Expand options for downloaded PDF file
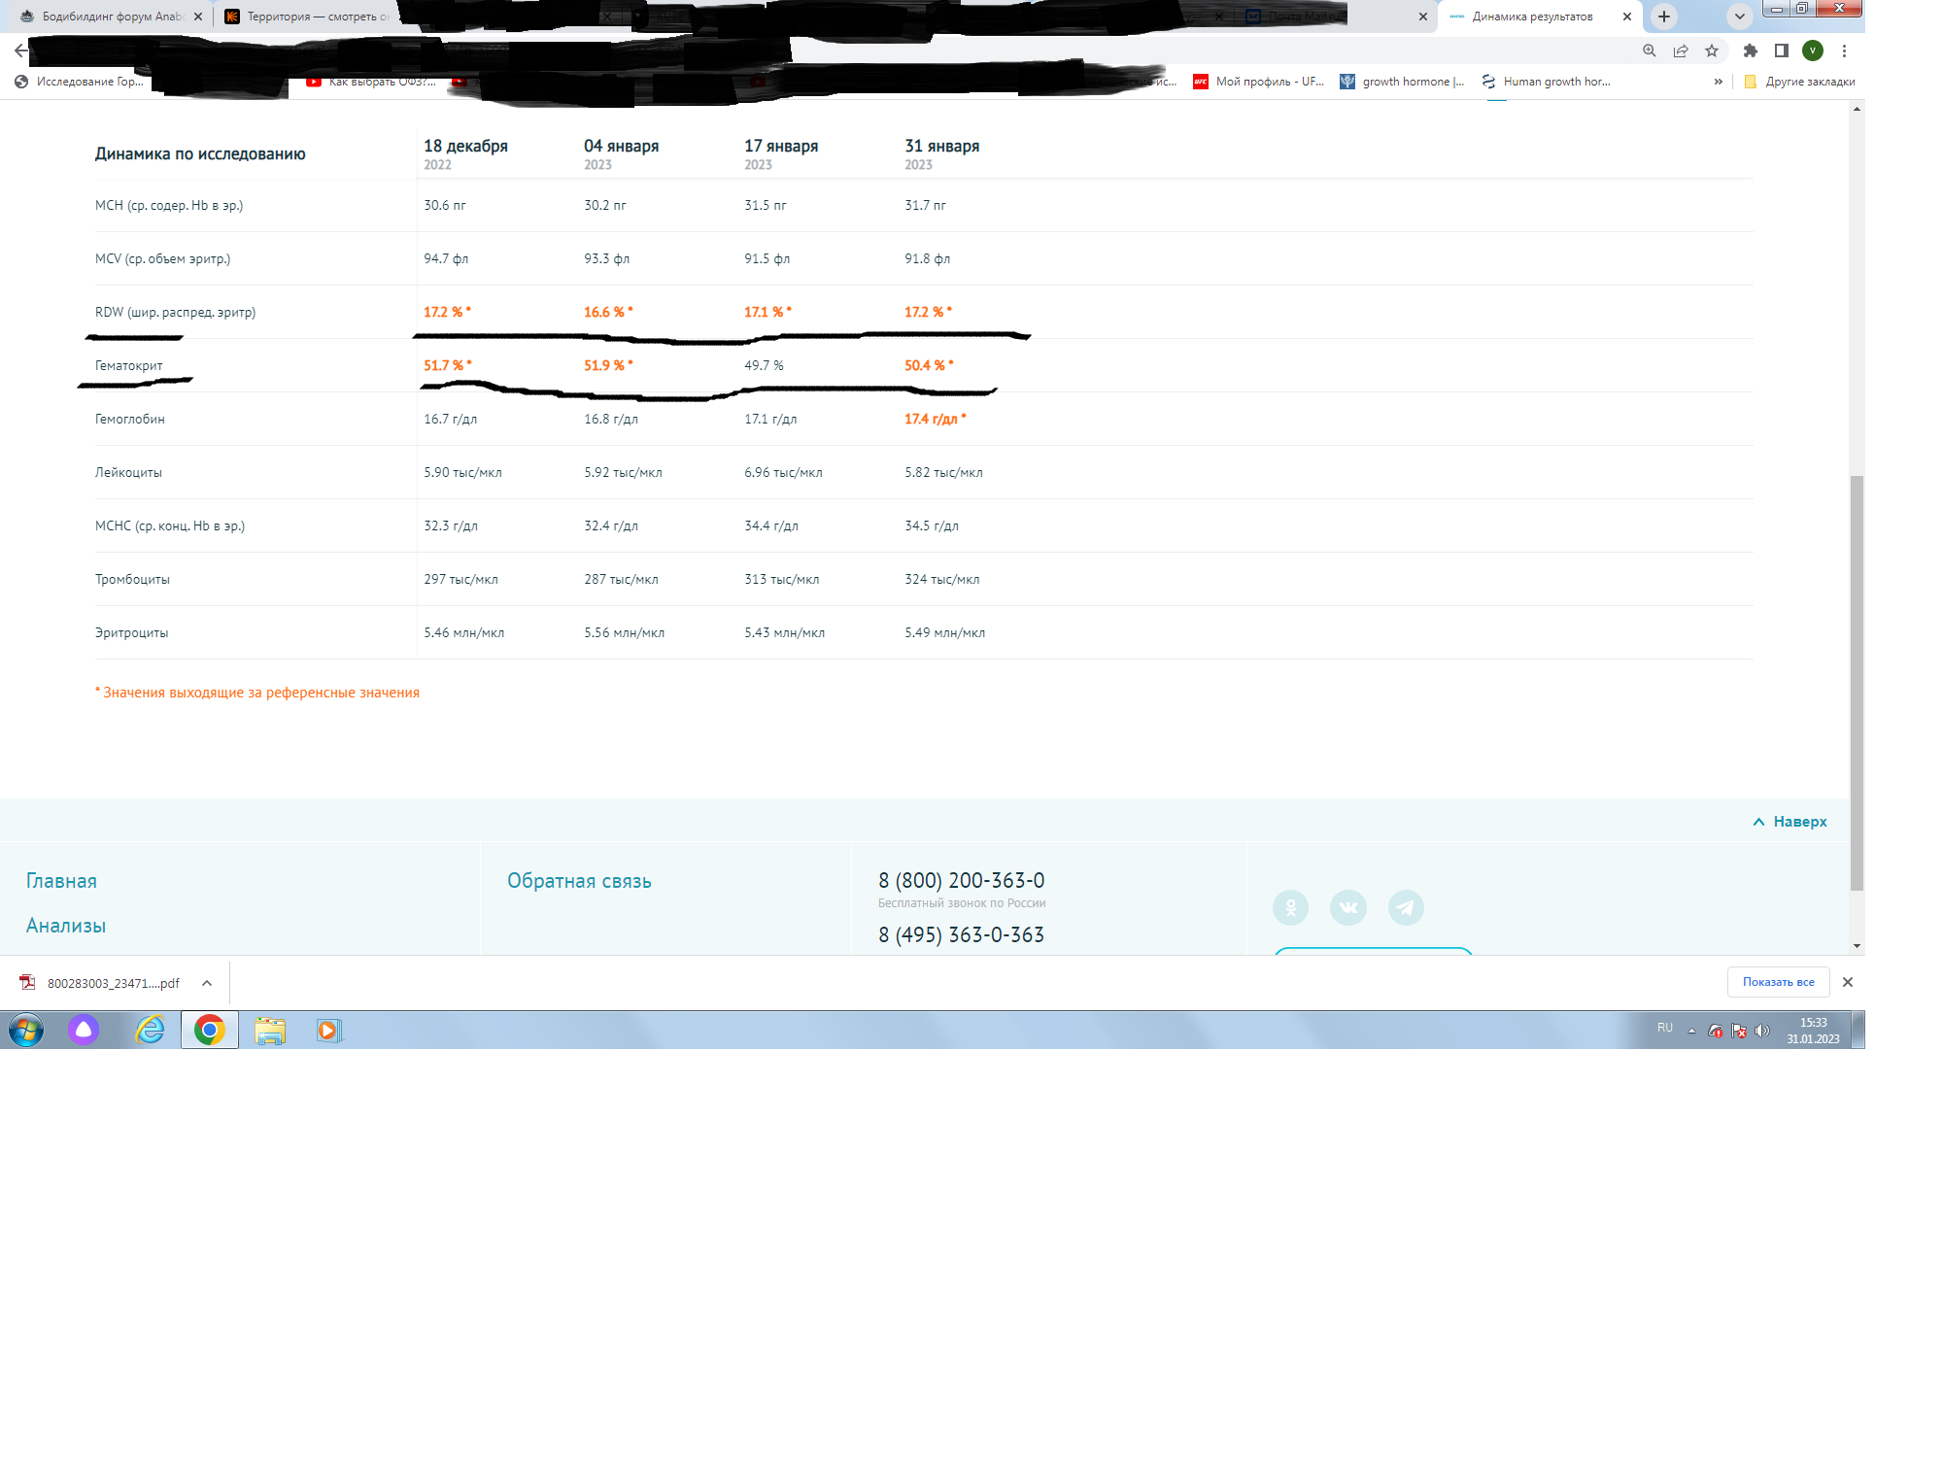The image size is (1943, 1457). [207, 983]
